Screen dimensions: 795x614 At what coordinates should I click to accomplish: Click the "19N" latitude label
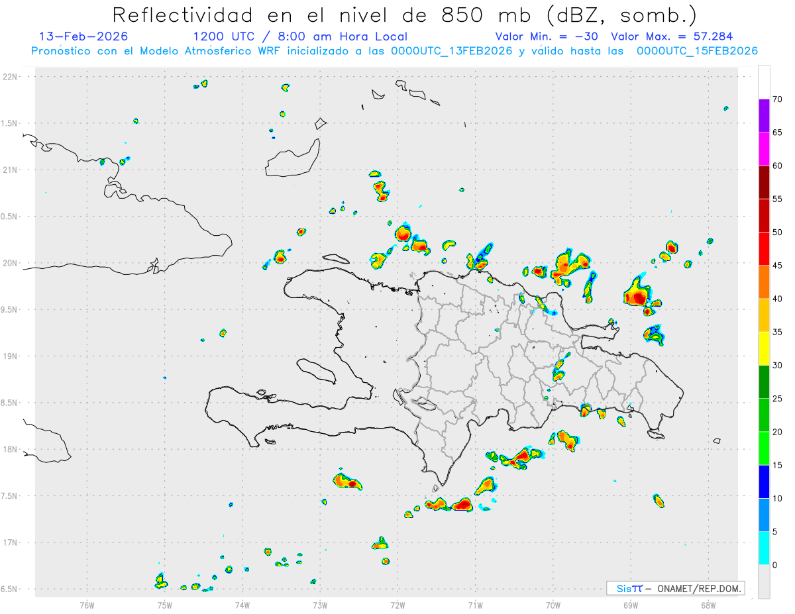coord(11,356)
